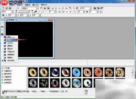Open the 窗口 menu
Image resolution: width=136 pixels, height=99 pixels.
(x=36, y=5)
